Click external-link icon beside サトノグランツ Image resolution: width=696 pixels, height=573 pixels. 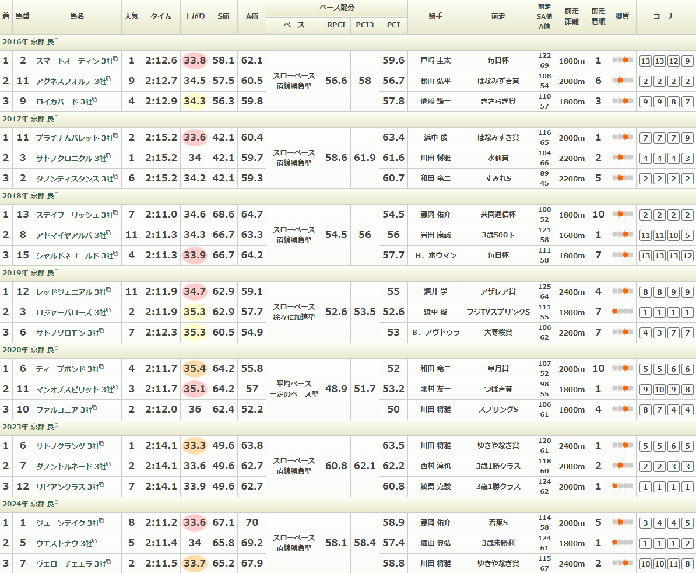(101, 444)
